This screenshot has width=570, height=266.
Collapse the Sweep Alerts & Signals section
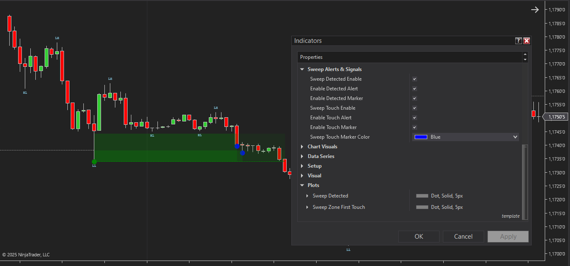[x=302, y=69]
